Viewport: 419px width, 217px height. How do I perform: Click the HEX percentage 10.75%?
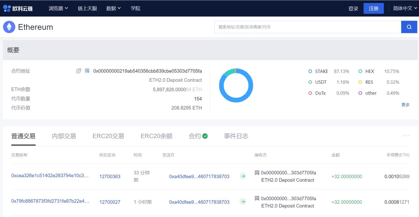[x=392, y=71]
